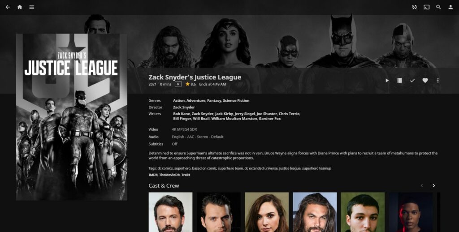Open the hamburger navigation menu
Image resolution: width=459 pixels, height=232 pixels.
32,7
